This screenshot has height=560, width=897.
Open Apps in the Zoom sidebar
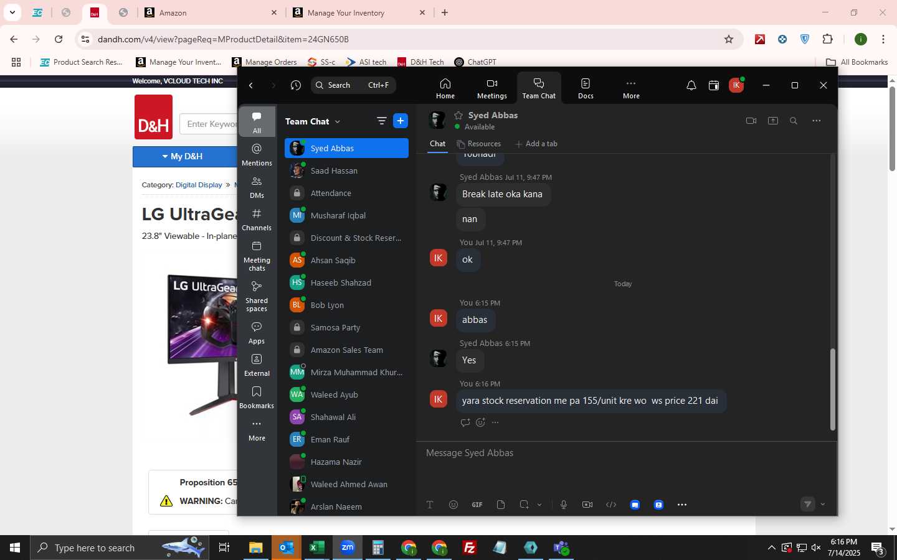257,332
